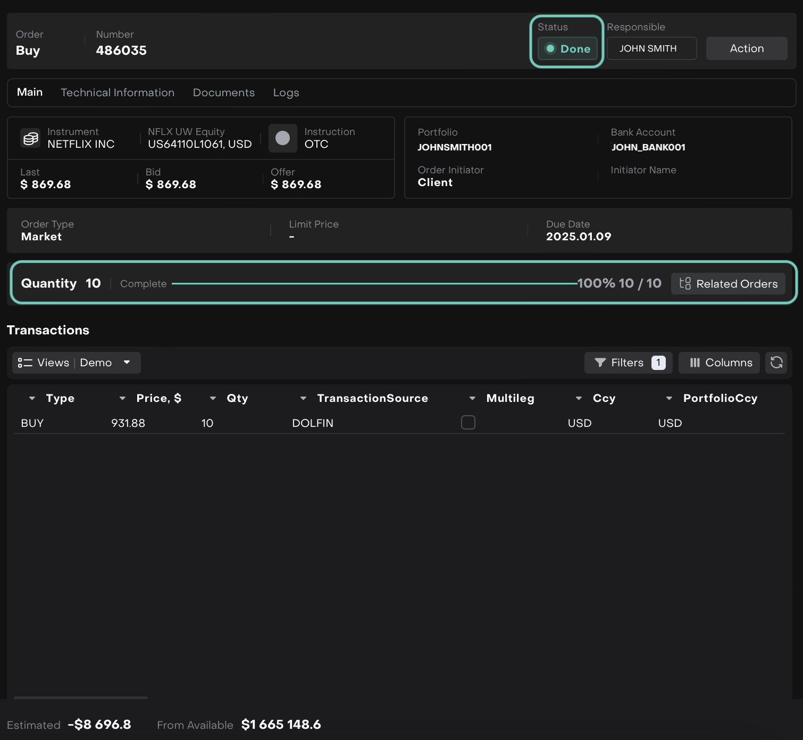Click the Filters funnel icon
The height and width of the screenshot is (740, 803).
pyautogui.click(x=600, y=363)
